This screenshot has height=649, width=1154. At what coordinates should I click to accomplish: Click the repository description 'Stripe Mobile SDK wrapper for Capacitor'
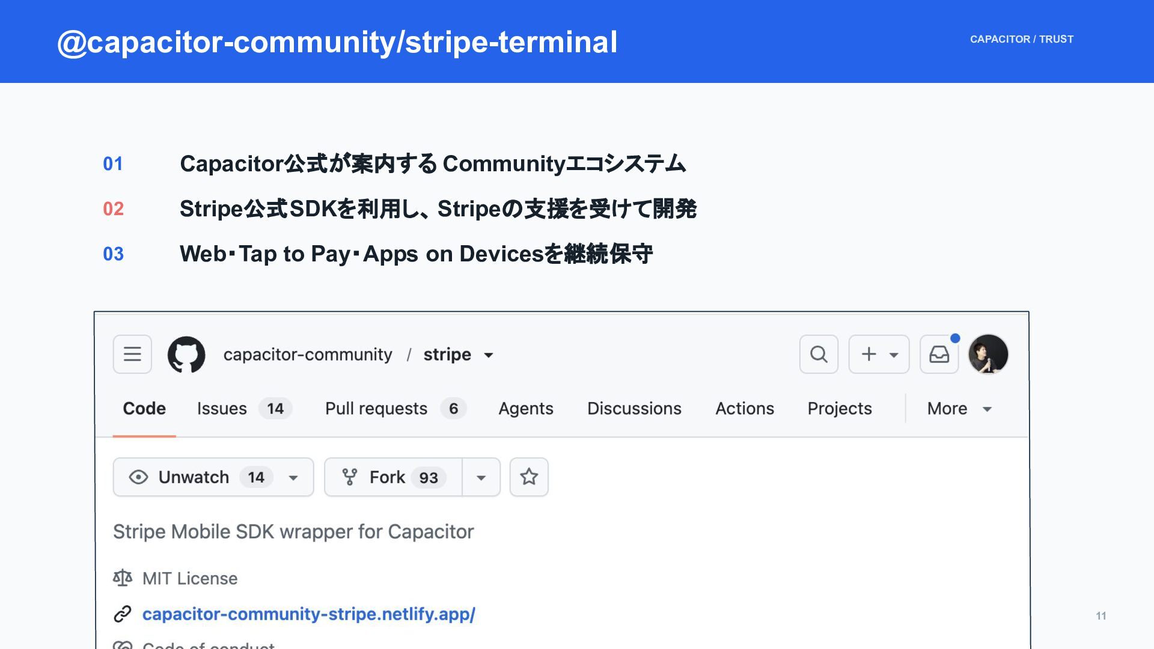293,532
